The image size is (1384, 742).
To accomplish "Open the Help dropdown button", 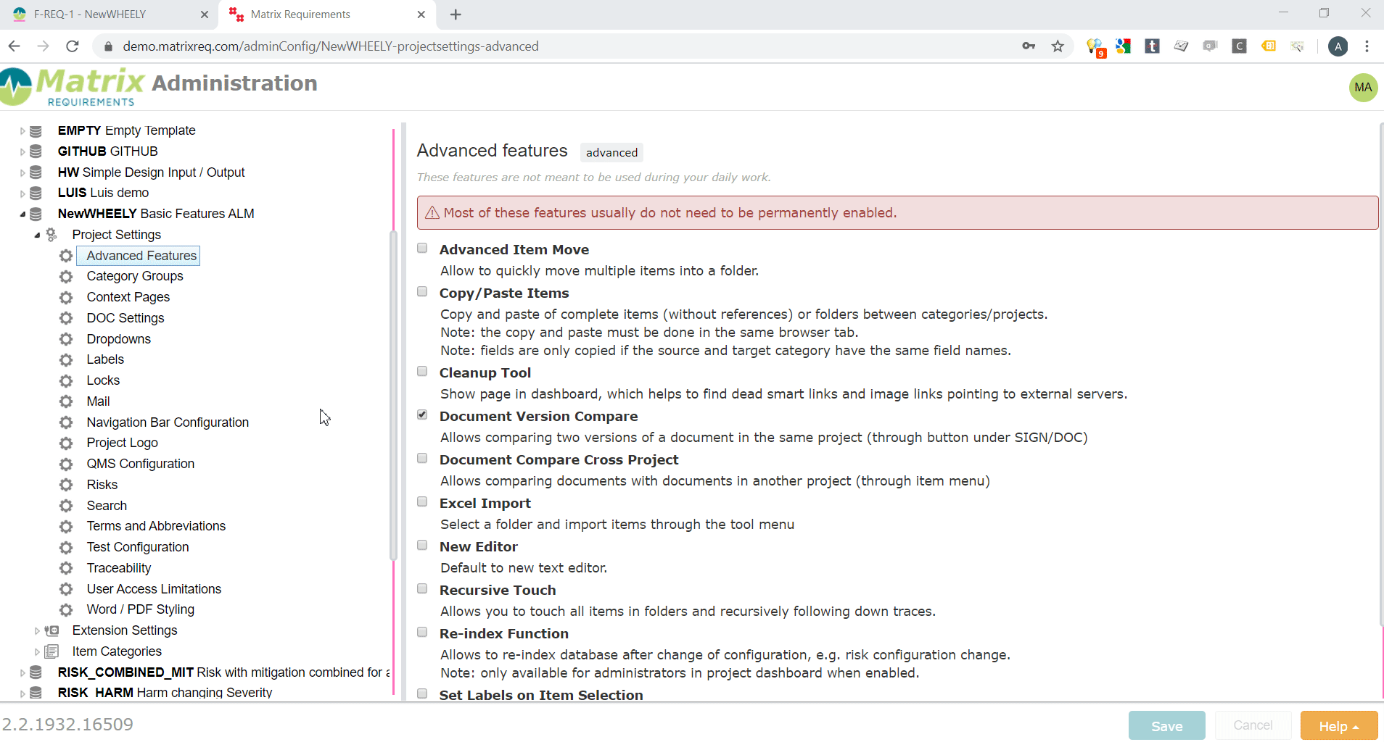I will (1338, 725).
